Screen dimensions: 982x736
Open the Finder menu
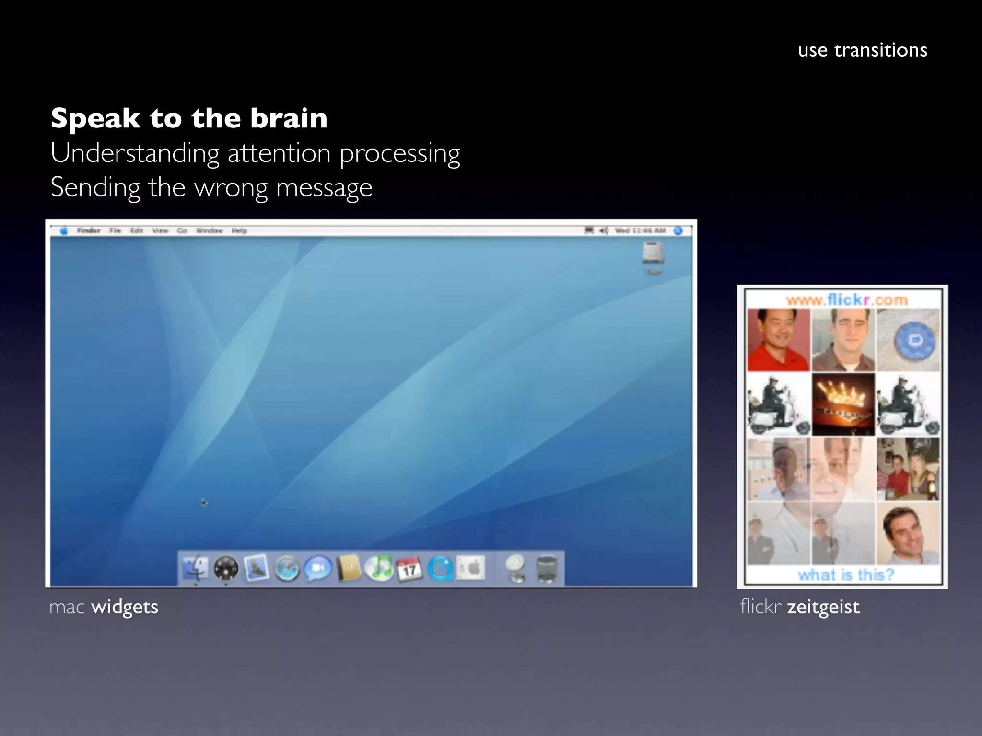pos(89,230)
